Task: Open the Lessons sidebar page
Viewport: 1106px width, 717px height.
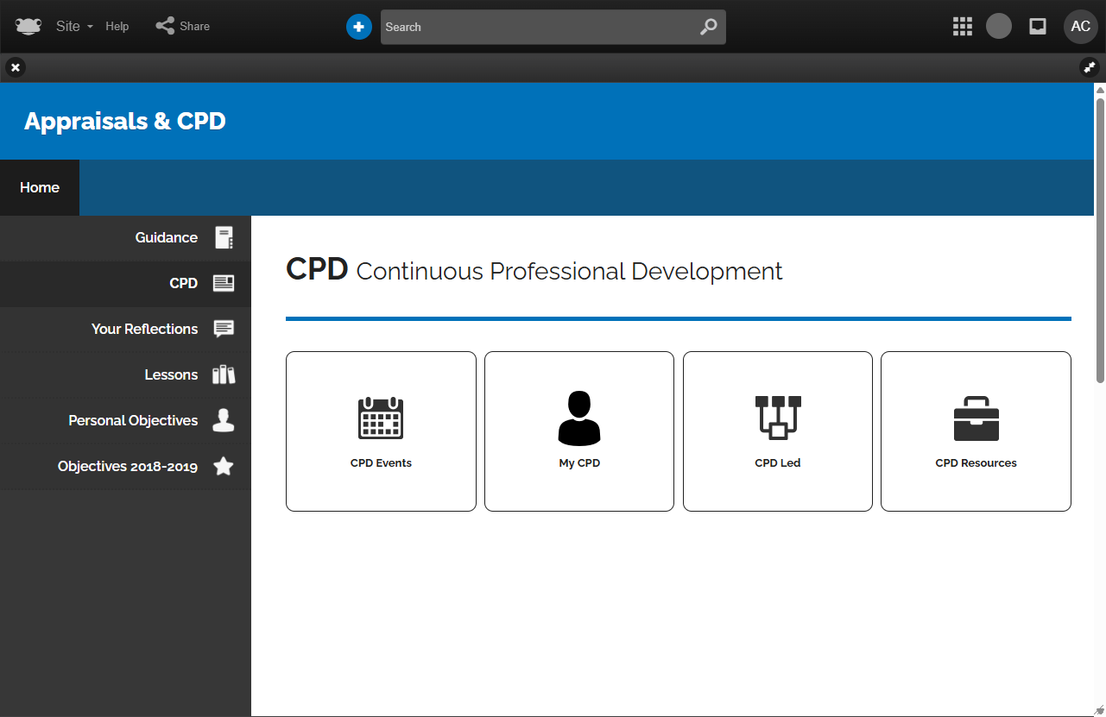Action: click(x=171, y=375)
